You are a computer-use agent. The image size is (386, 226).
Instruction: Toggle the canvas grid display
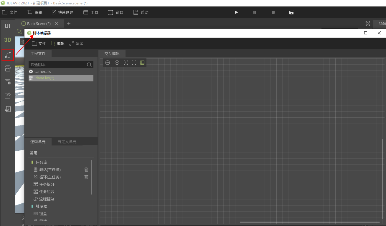pyautogui.click(x=142, y=63)
